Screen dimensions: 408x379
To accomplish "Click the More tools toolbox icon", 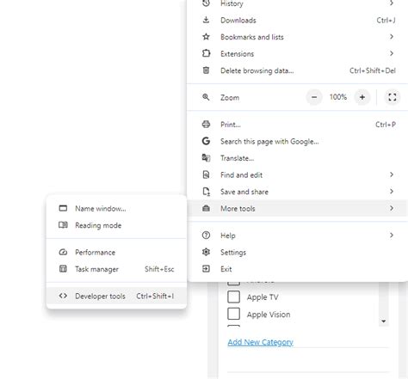I will 206,208.
